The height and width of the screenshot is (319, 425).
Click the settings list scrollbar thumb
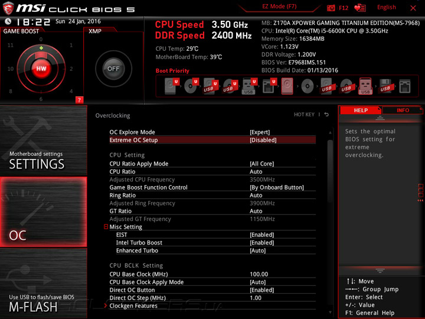click(330, 171)
